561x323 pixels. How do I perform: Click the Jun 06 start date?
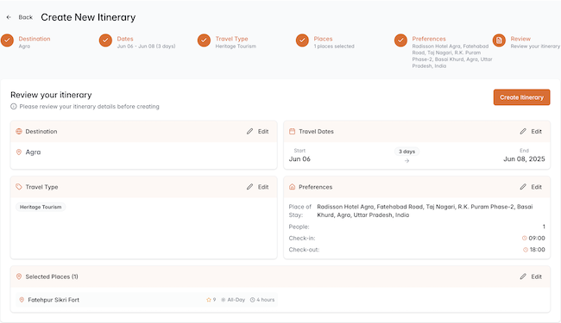[299, 158]
